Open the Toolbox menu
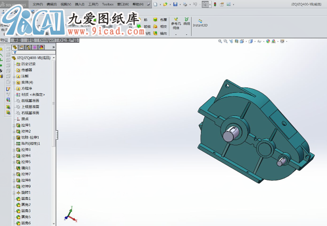The width and height of the screenshot is (327, 226). pos(108,4)
